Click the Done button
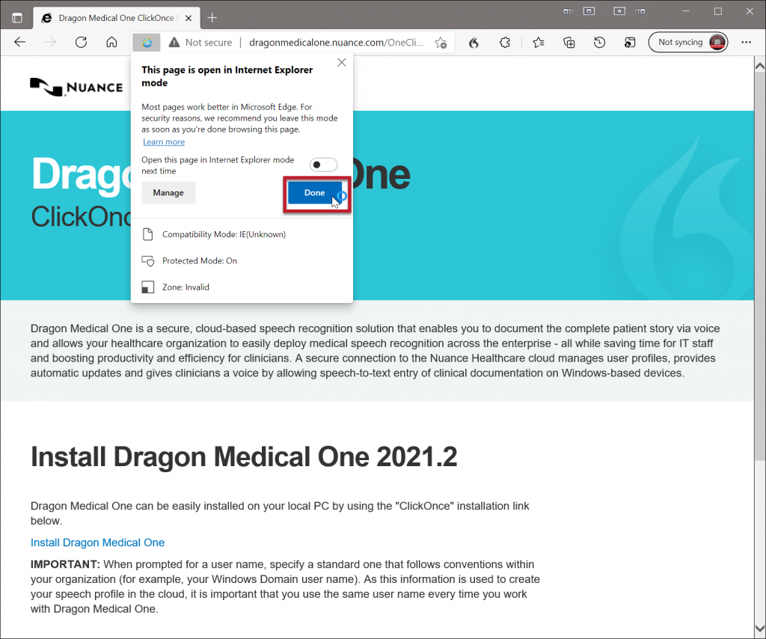 tap(315, 193)
